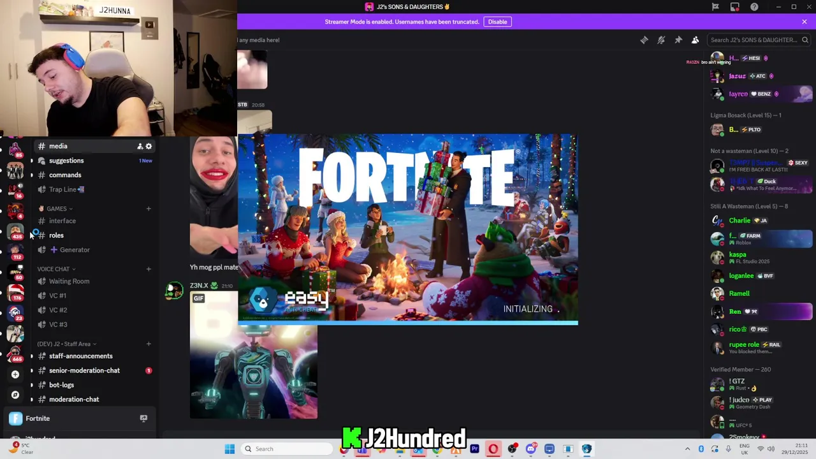Open Premiere Pro from taskbar
Screen dimensions: 816x459
coord(474,449)
